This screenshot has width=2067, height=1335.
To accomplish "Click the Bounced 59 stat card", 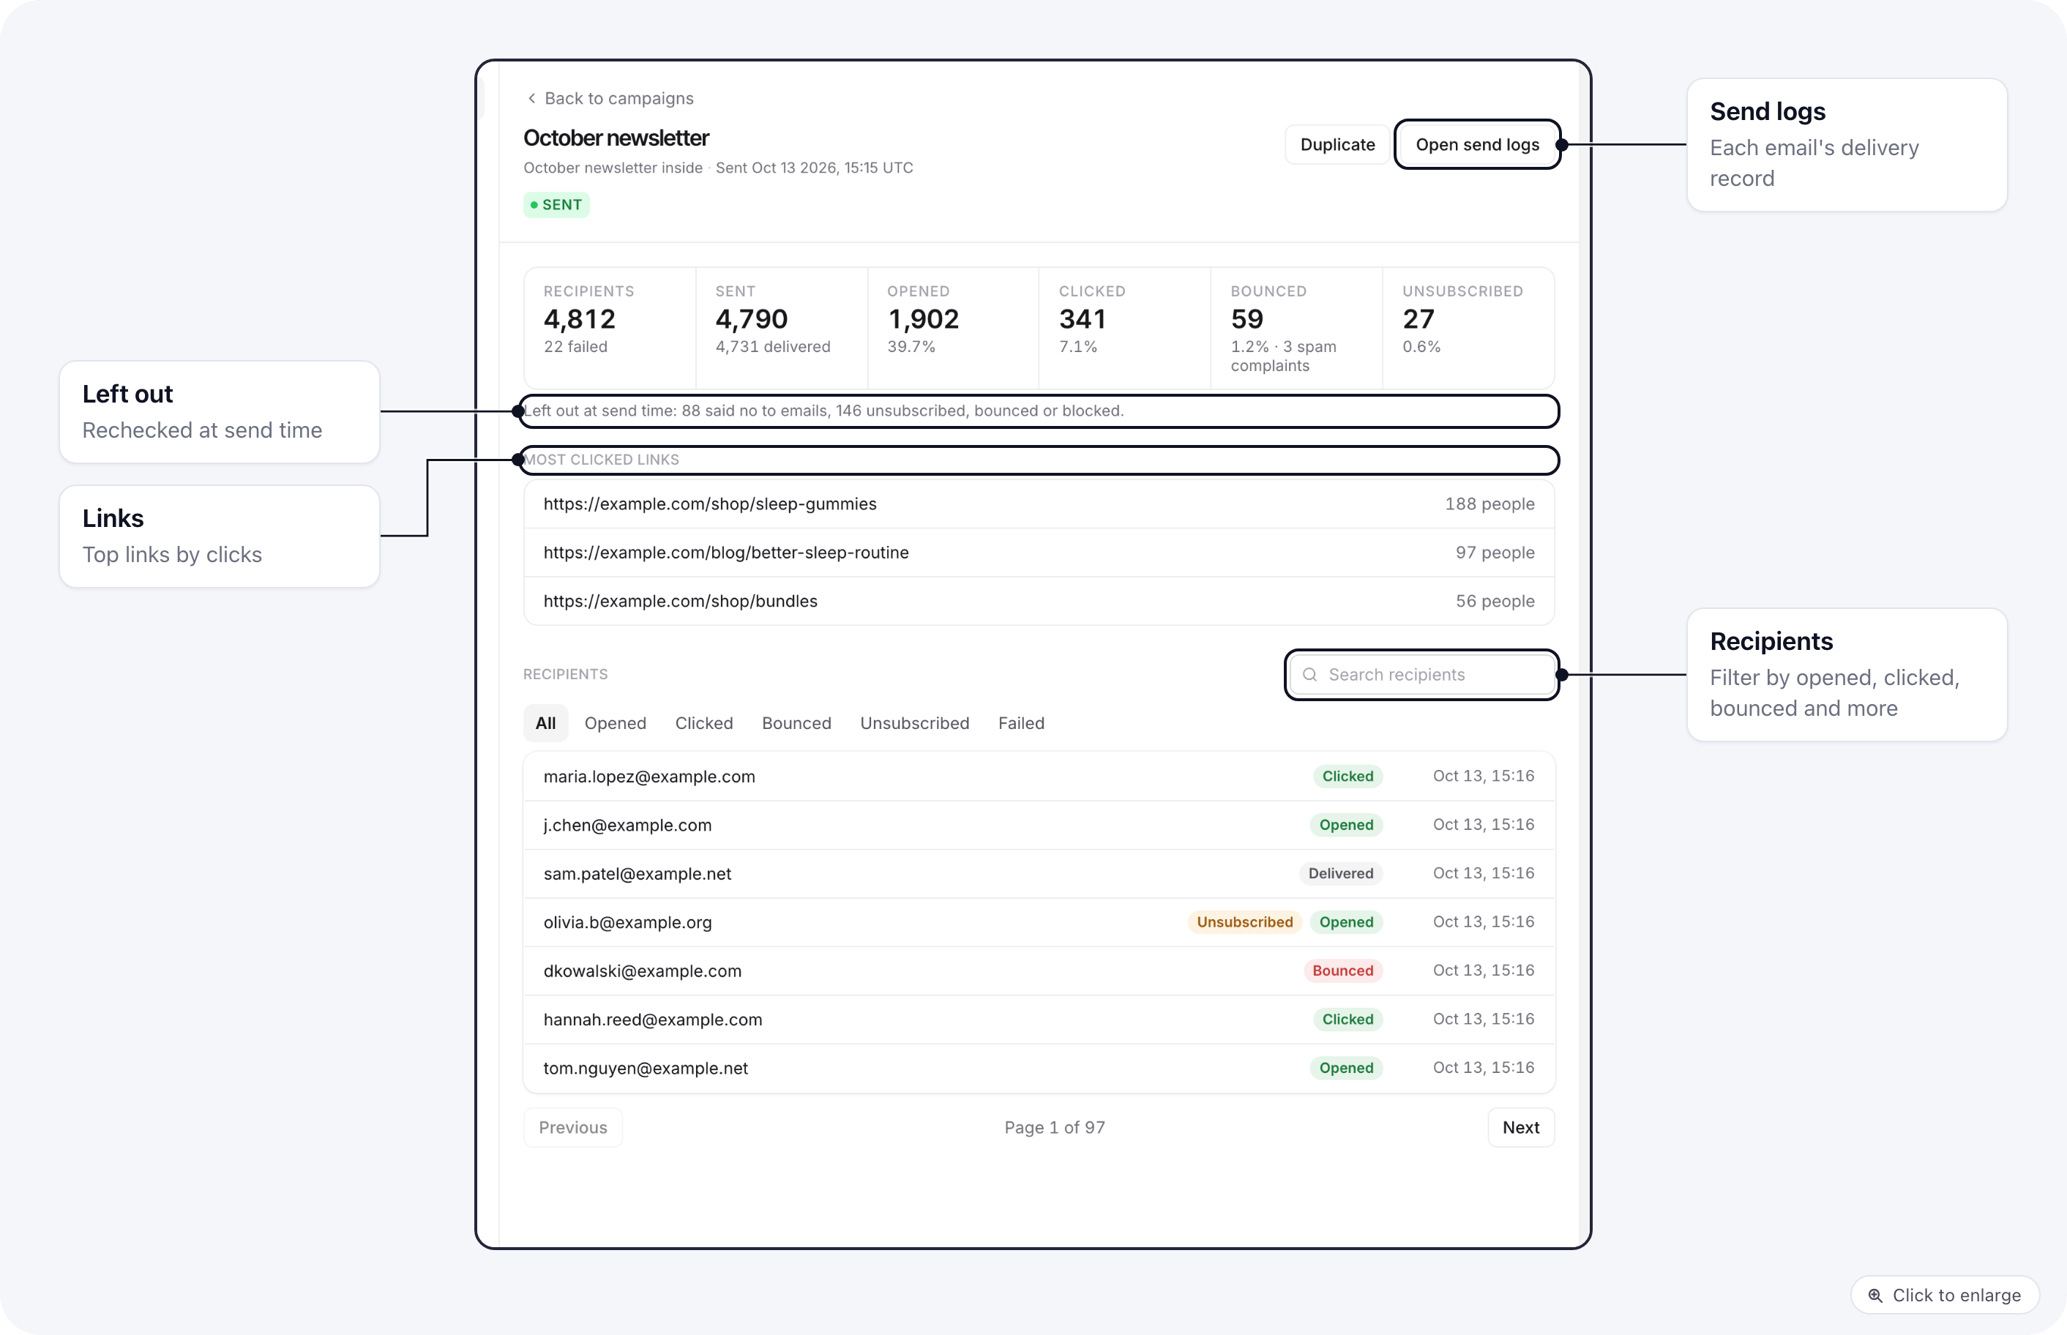I will pyautogui.click(x=1296, y=328).
